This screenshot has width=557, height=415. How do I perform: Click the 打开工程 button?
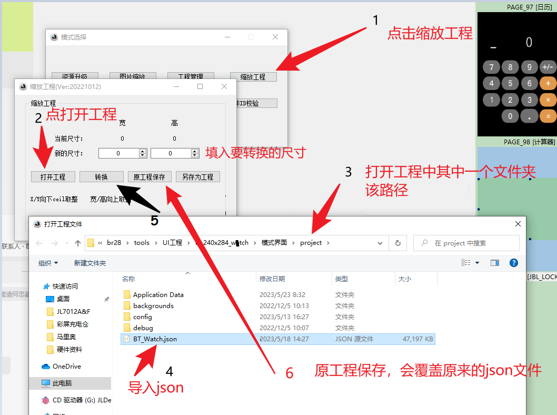tap(53, 177)
